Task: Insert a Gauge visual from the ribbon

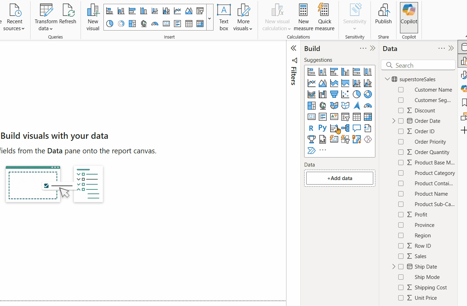Action: pyautogui.click(x=155, y=24)
